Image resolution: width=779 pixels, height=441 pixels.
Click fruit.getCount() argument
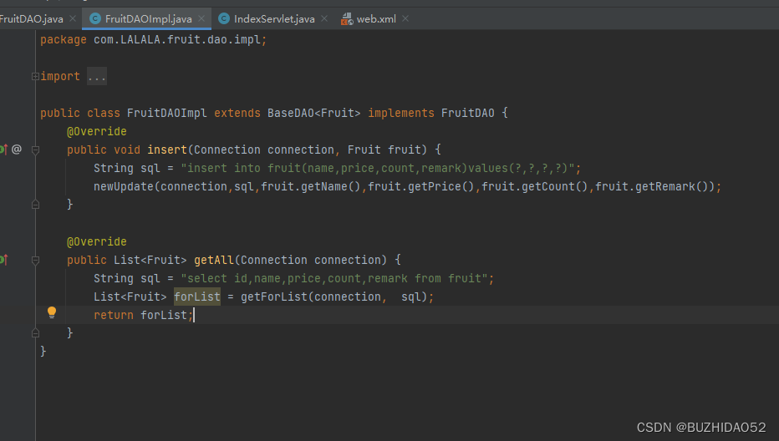(x=535, y=187)
